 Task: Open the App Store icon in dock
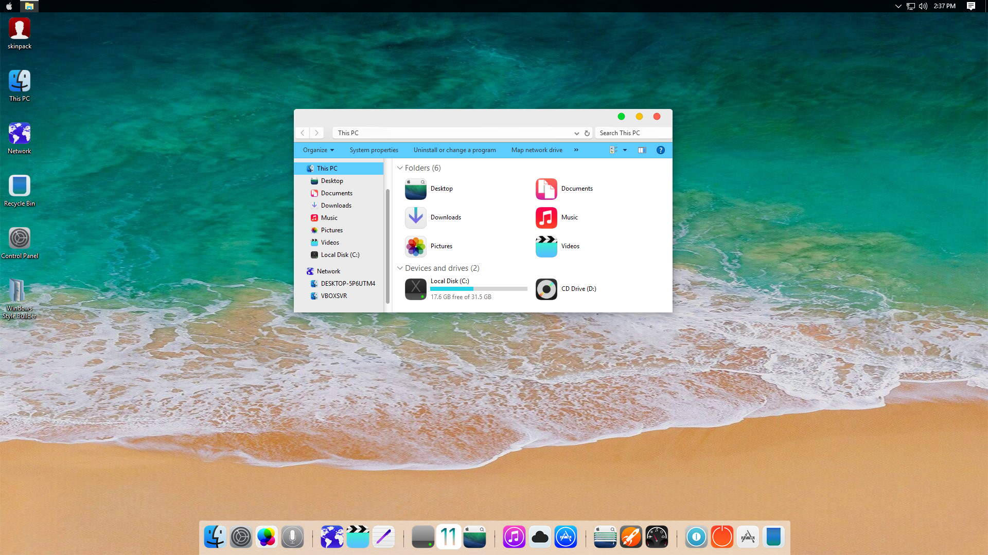[566, 538]
